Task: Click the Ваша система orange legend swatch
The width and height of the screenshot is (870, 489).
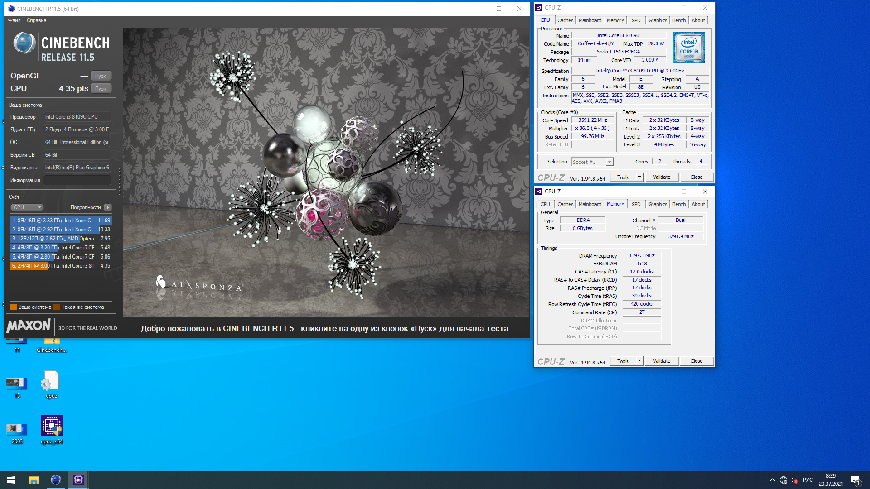Action: click(14, 307)
